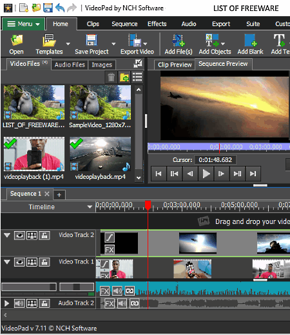Open the Suite ribbon tab
This screenshot has width=290, height=335.
tap(253, 24)
